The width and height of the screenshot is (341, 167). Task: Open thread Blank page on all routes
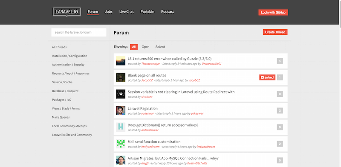[x=147, y=75]
